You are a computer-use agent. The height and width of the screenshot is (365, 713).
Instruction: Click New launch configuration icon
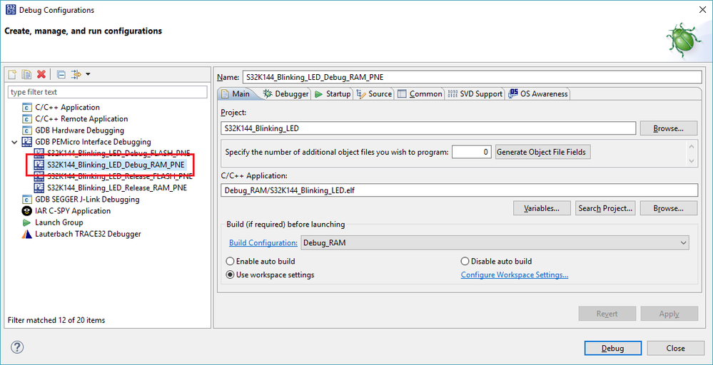coord(13,74)
